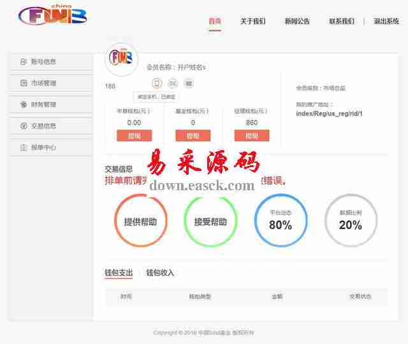Click the wallet value 0.00
The width and height of the screenshot is (408, 344).
[x=135, y=123]
